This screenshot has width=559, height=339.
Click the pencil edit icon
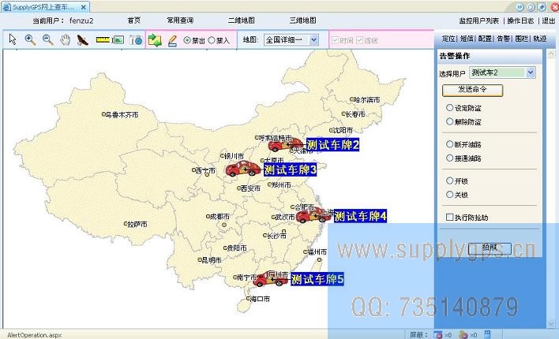(x=171, y=39)
